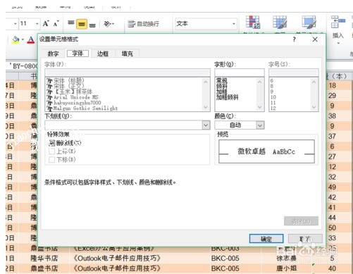Click the worksheet cell showing 18
The height and width of the screenshot is (274, 353).
[332, 85]
